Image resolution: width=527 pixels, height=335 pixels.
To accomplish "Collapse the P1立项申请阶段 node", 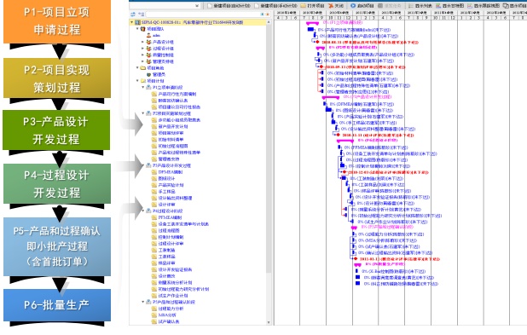I will pyautogui.click(x=143, y=87).
